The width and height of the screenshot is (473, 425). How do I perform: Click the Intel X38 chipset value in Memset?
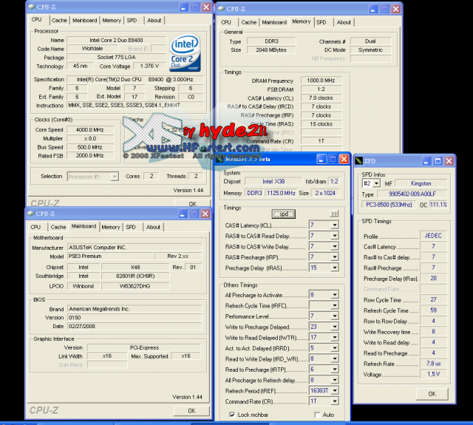273,181
